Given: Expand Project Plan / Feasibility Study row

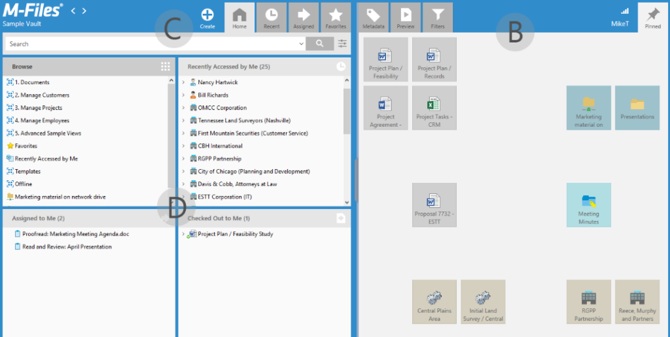Looking at the screenshot, I should [183, 234].
